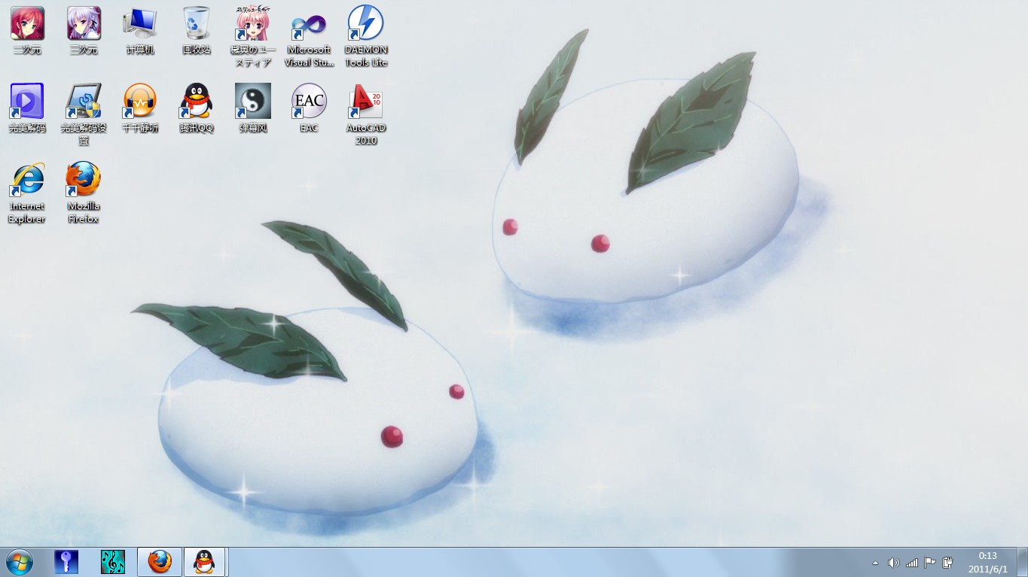Screen dimensions: 1028x577
Task: Click the music note icon in taskbar
Action: point(113,562)
